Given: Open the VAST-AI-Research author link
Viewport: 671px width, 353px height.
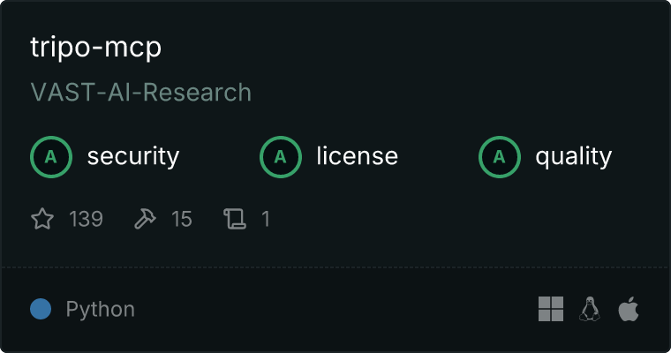Looking at the screenshot, I should coord(140,93).
